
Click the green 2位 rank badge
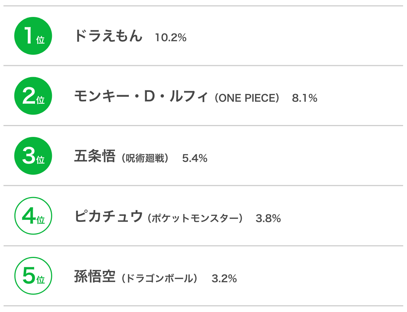click(x=33, y=96)
